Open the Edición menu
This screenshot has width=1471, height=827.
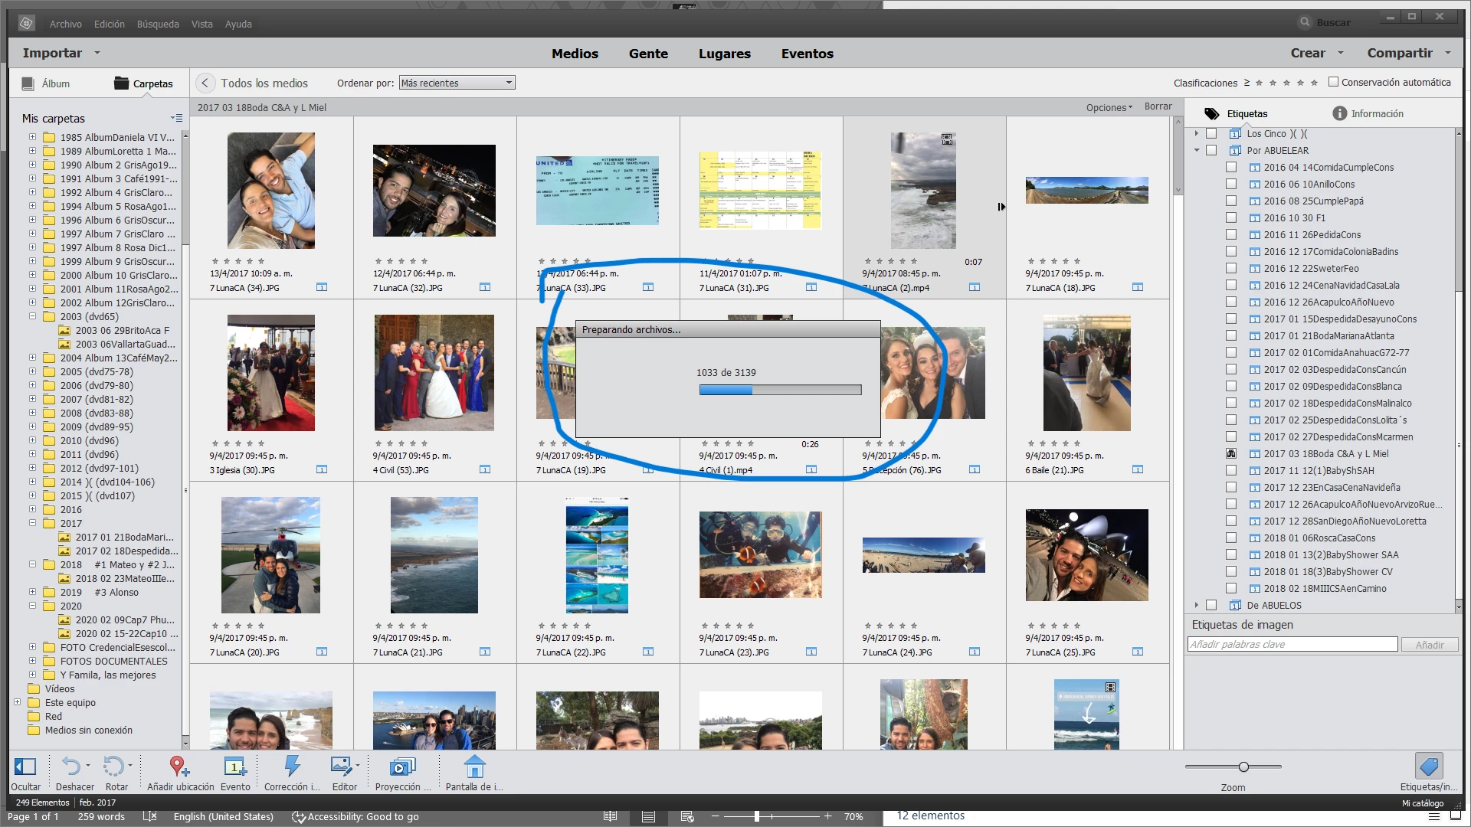(109, 24)
